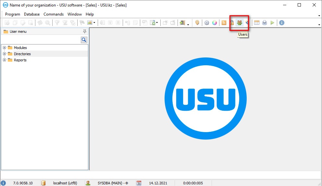Click the Export to Excel icon

coord(153,23)
